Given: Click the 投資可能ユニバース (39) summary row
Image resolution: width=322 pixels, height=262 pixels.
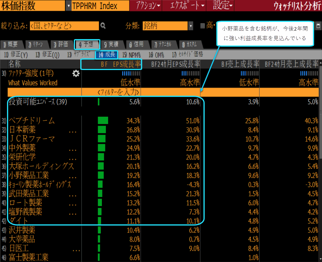Looking at the screenshot, I should [x=163, y=102].
